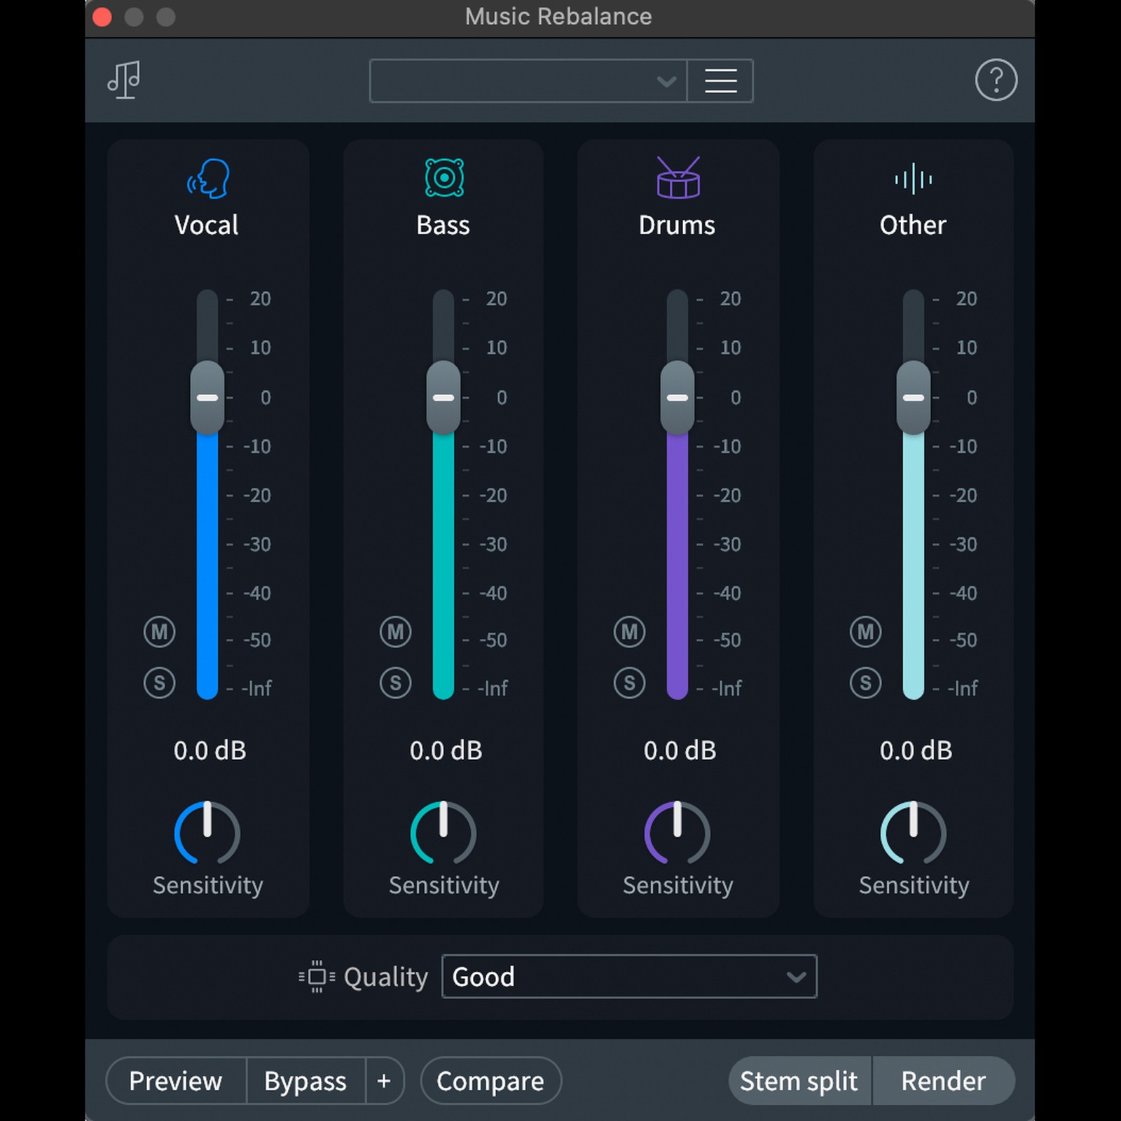Adjust the Vocal gain fader
Image resolution: width=1121 pixels, height=1121 pixels.
pos(207,397)
